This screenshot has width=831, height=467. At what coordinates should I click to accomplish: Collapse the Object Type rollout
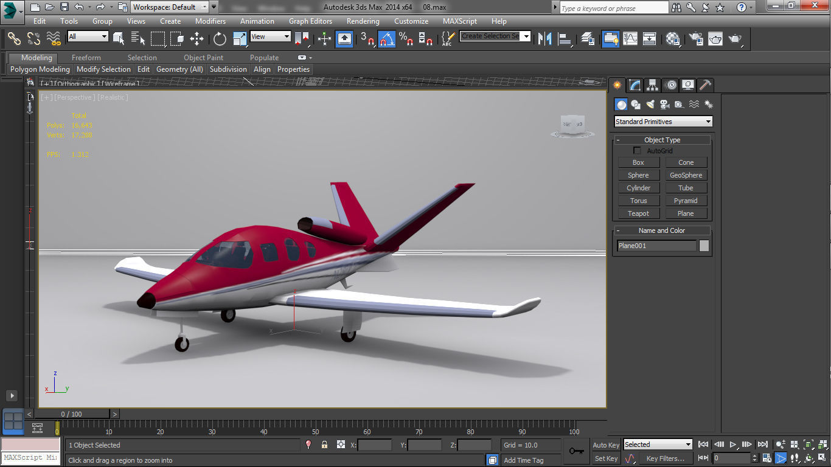tap(662, 140)
